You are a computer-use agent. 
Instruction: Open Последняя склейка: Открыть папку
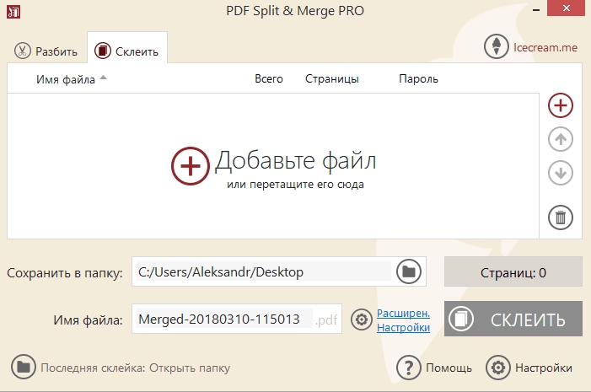pos(135,368)
